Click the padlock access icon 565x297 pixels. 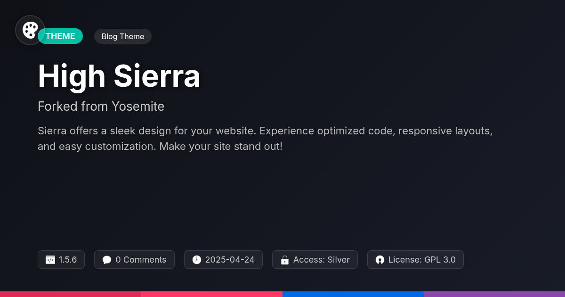click(x=285, y=260)
